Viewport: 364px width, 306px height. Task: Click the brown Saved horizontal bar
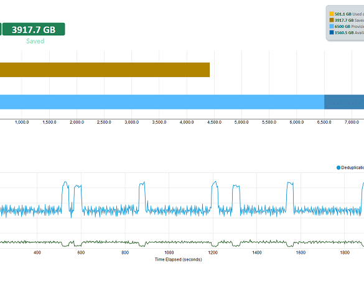(105, 70)
